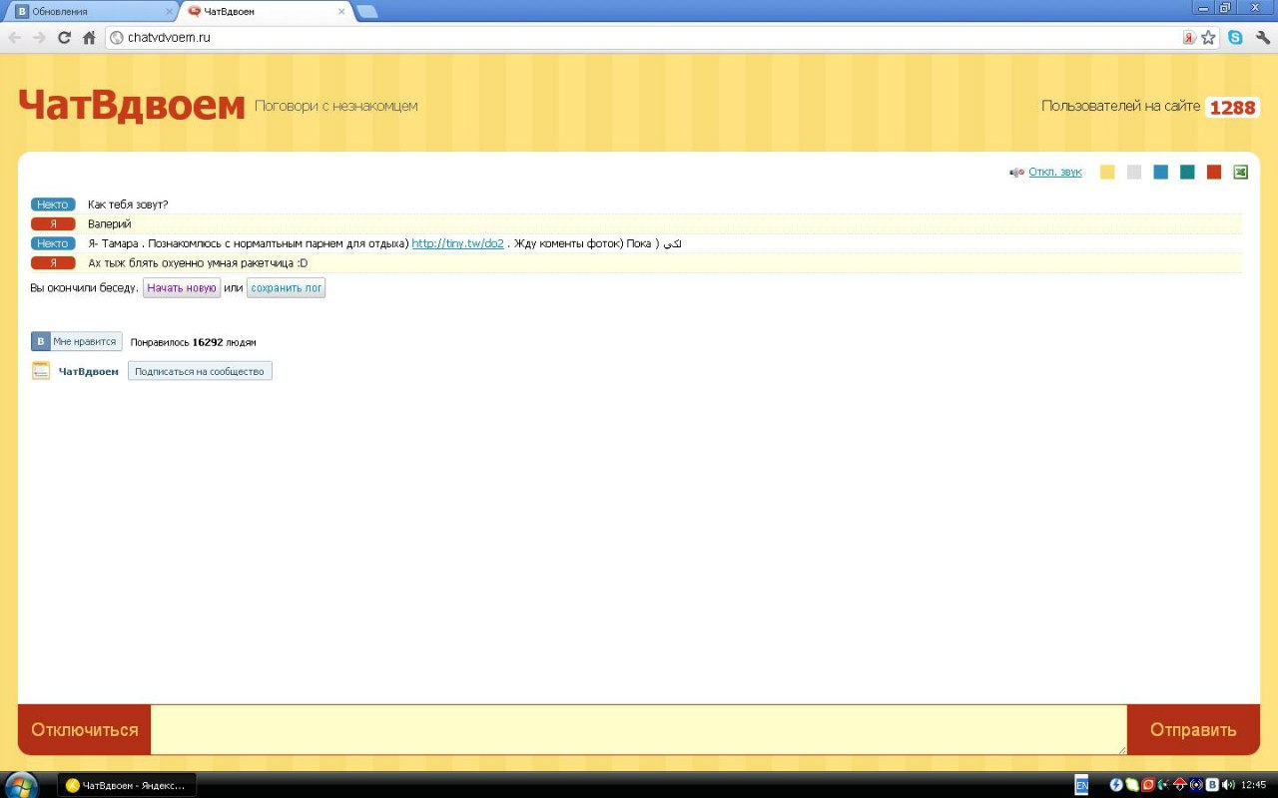Image resolution: width=1278 pixels, height=798 pixels.
Task: Reload the chatvdvoem.ru page
Action: [65, 38]
